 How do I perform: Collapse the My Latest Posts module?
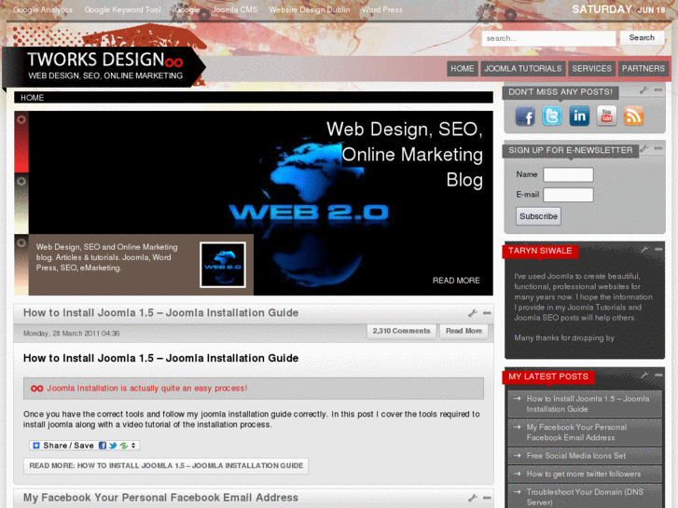pos(658,376)
